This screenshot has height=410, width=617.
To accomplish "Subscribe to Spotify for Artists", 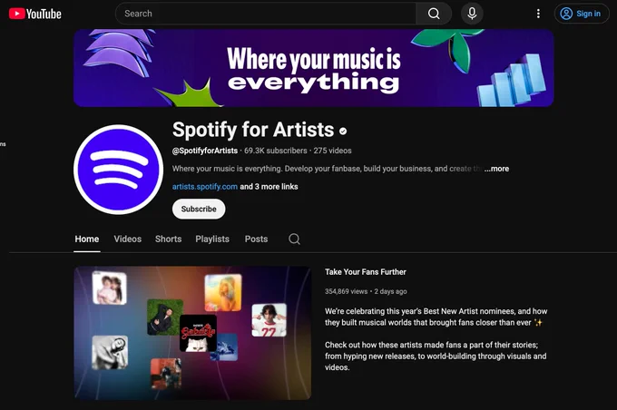I will pos(199,209).
